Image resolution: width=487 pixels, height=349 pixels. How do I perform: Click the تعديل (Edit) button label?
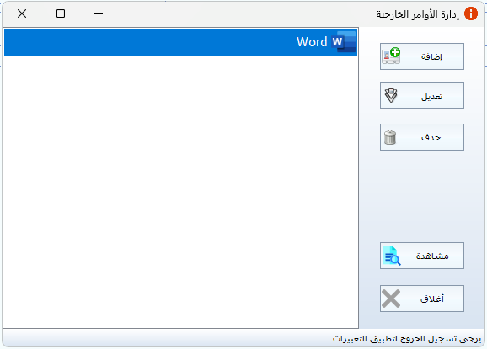[431, 97]
